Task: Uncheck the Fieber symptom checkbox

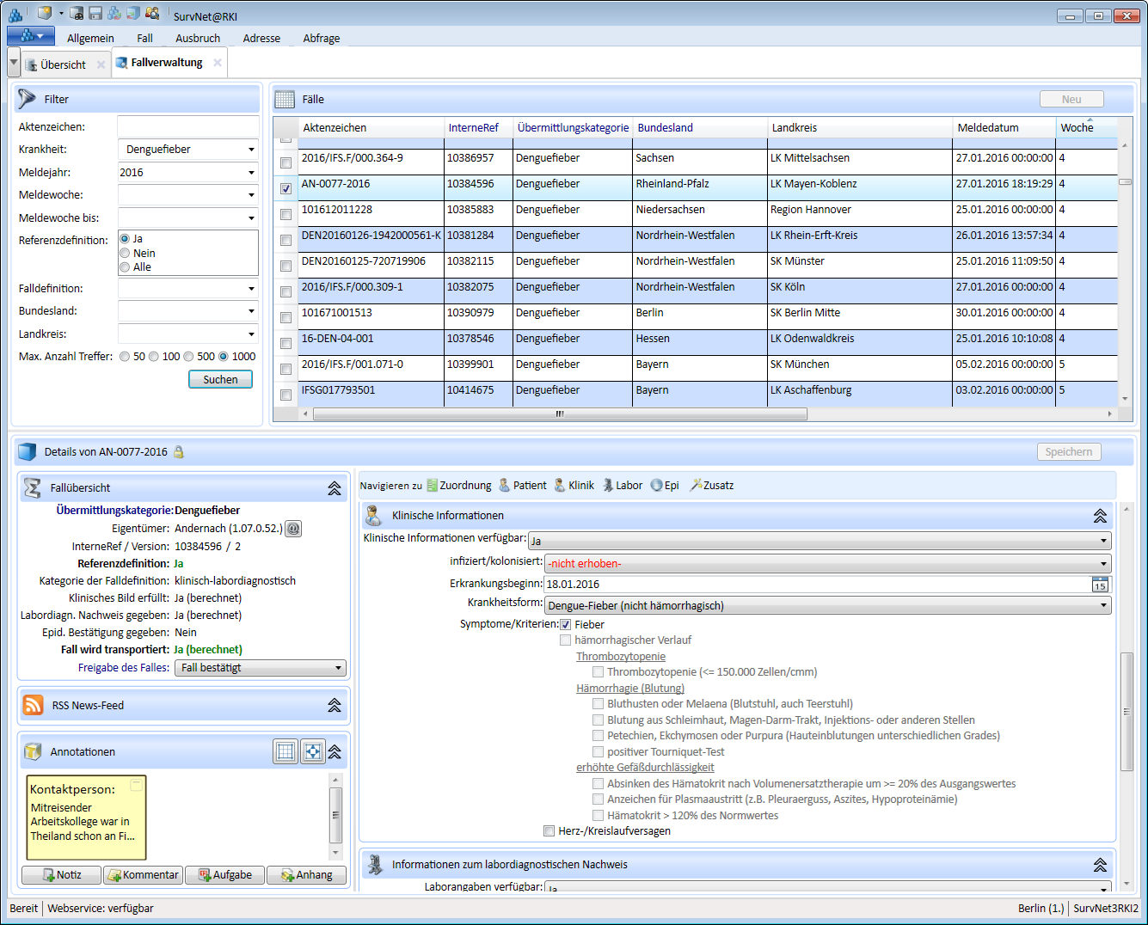Action: click(566, 625)
